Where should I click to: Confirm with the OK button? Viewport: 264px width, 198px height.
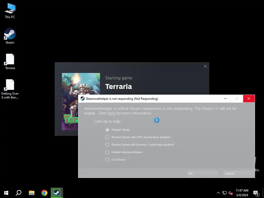[x=203, y=174]
